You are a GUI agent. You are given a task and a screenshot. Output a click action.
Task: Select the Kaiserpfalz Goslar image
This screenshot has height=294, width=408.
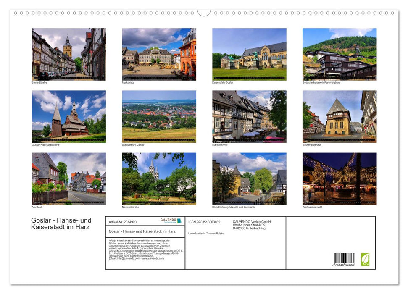pos(249,54)
